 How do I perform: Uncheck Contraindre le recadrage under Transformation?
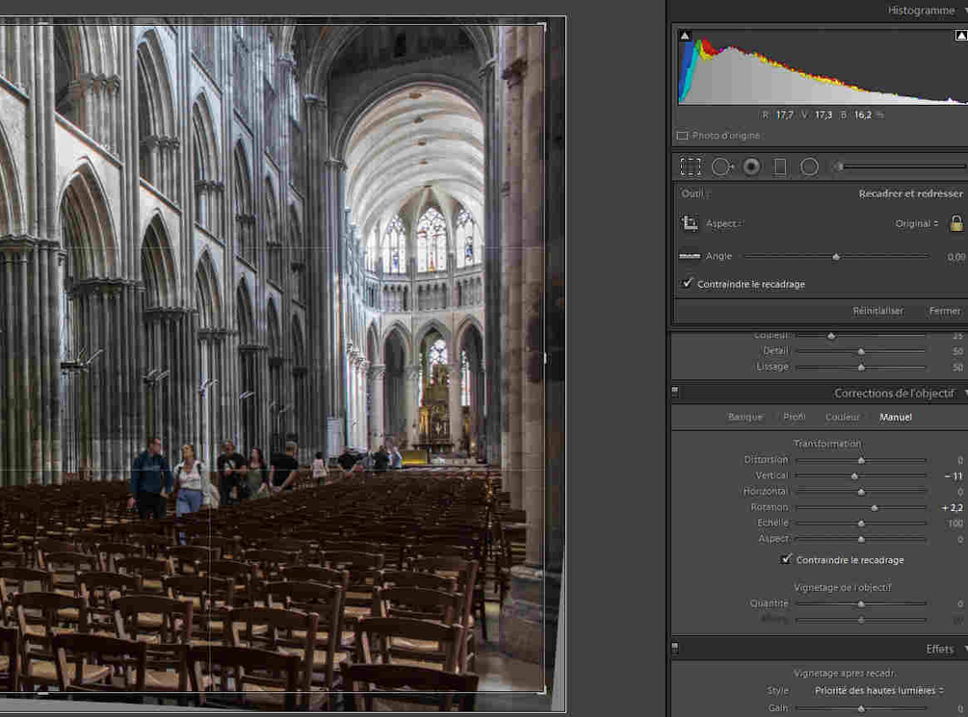point(785,559)
